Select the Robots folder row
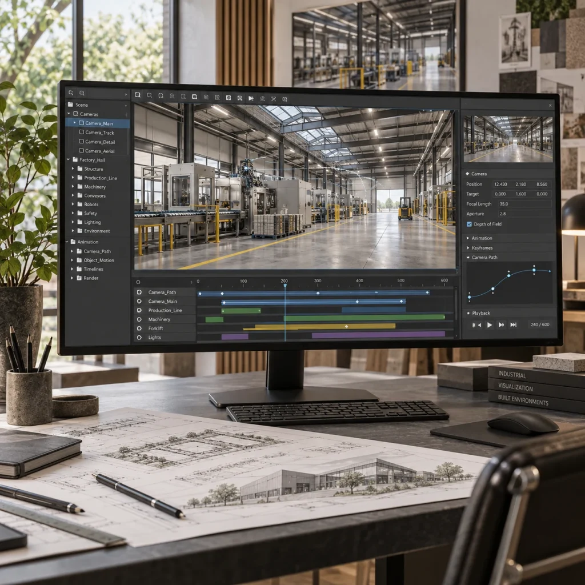585x585 pixels. (x=98, y=205)
